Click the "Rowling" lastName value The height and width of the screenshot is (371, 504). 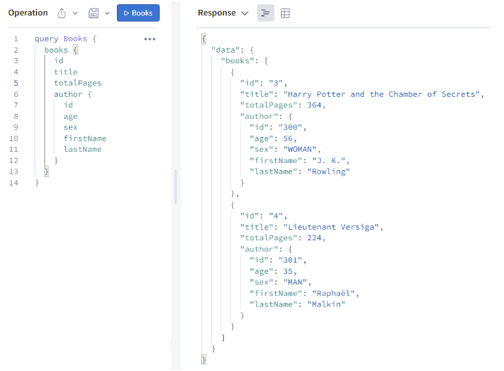pos(329,171)
